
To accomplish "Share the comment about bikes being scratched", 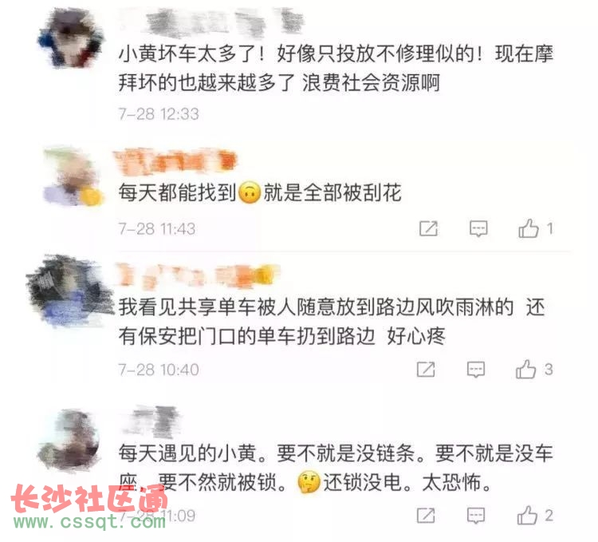I will 429,228.
